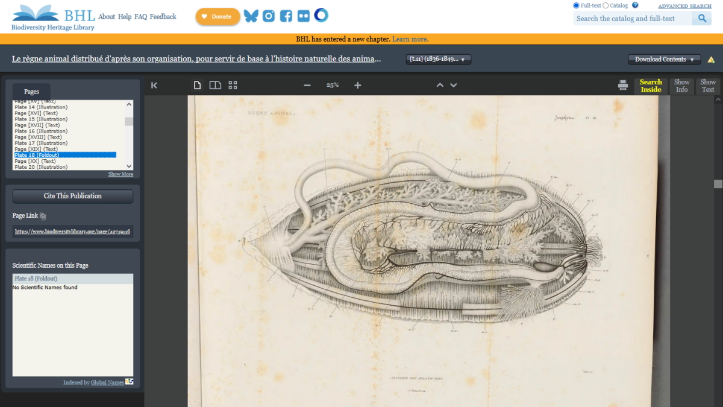Switch to two-page book view
Screen dimensions: 723x407
(x=215, y=86)
